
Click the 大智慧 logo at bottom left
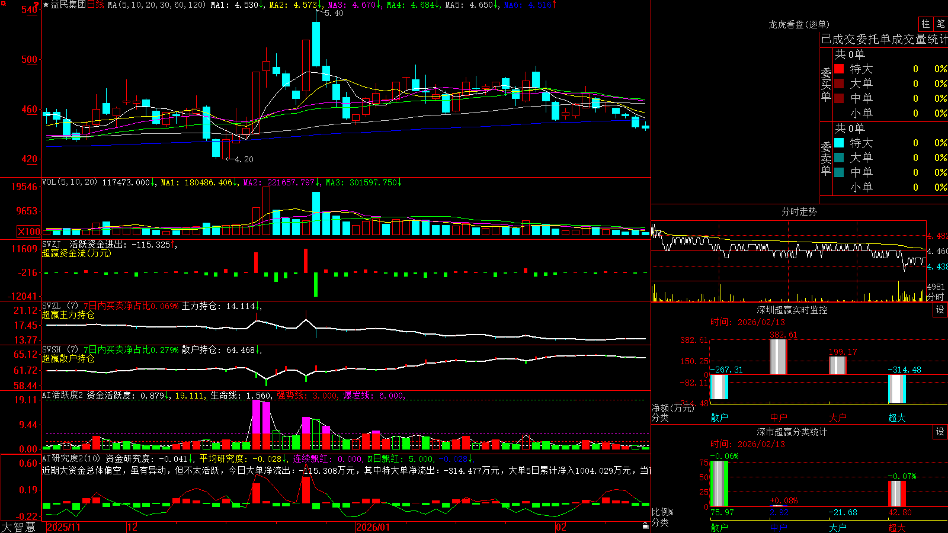tap(18, 527)
